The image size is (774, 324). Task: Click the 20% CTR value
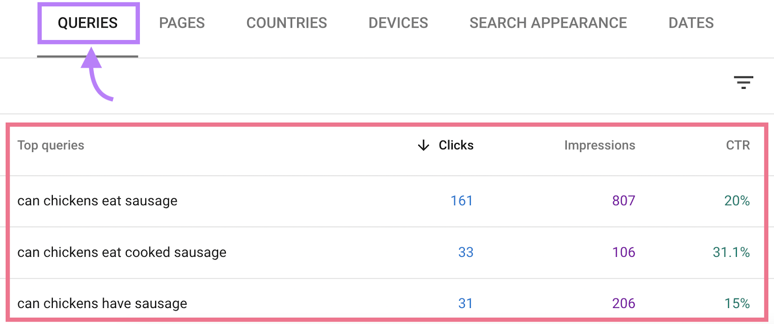pos(737,200)
